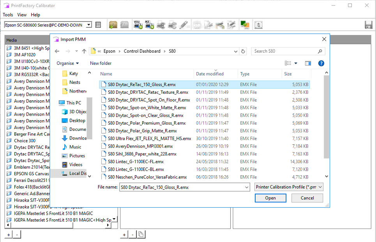Click minus button below Media list

pyautogui.click(x=17, y=235)
